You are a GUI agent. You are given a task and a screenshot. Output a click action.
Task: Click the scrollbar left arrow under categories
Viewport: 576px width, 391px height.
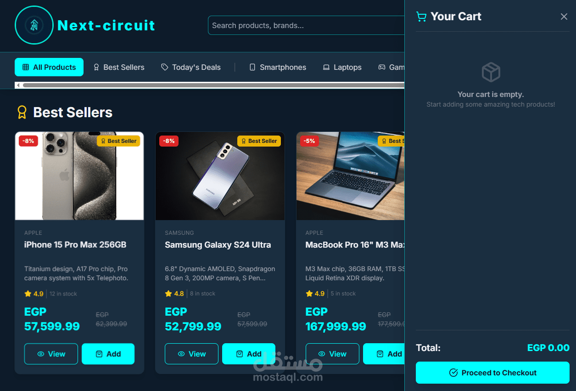click(x=18, y=85)
